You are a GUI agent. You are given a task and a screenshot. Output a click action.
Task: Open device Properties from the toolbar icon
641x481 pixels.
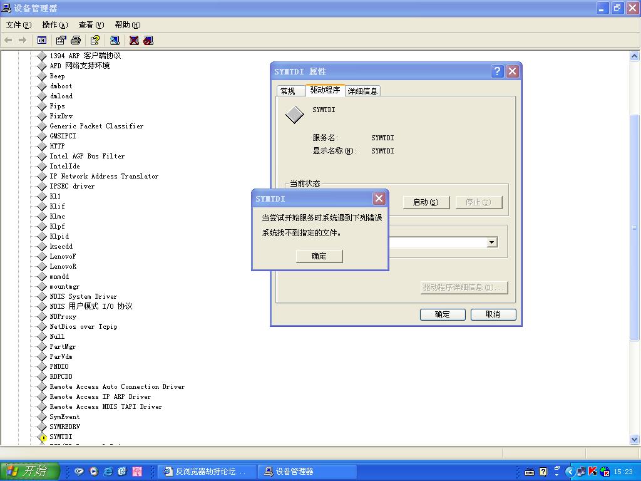pyautogui.click(x=61, y=40)
